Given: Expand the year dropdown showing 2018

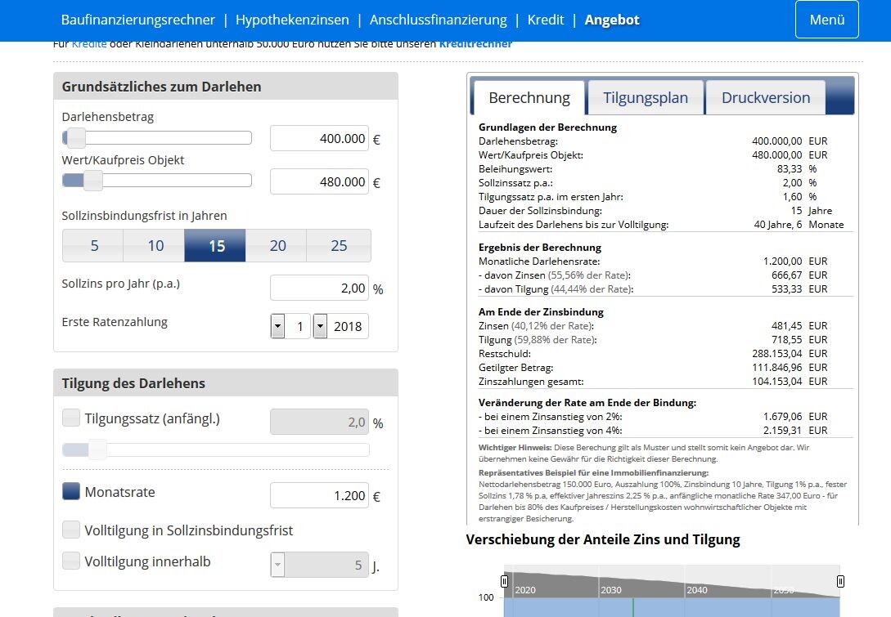Looking at the screenshot, I should point(321,327).
